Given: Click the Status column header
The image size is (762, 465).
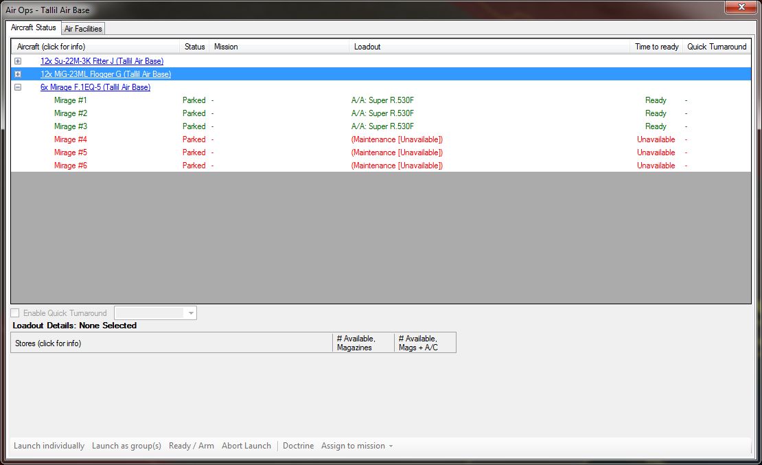Looking at the screenshot, I should (194, 47).
